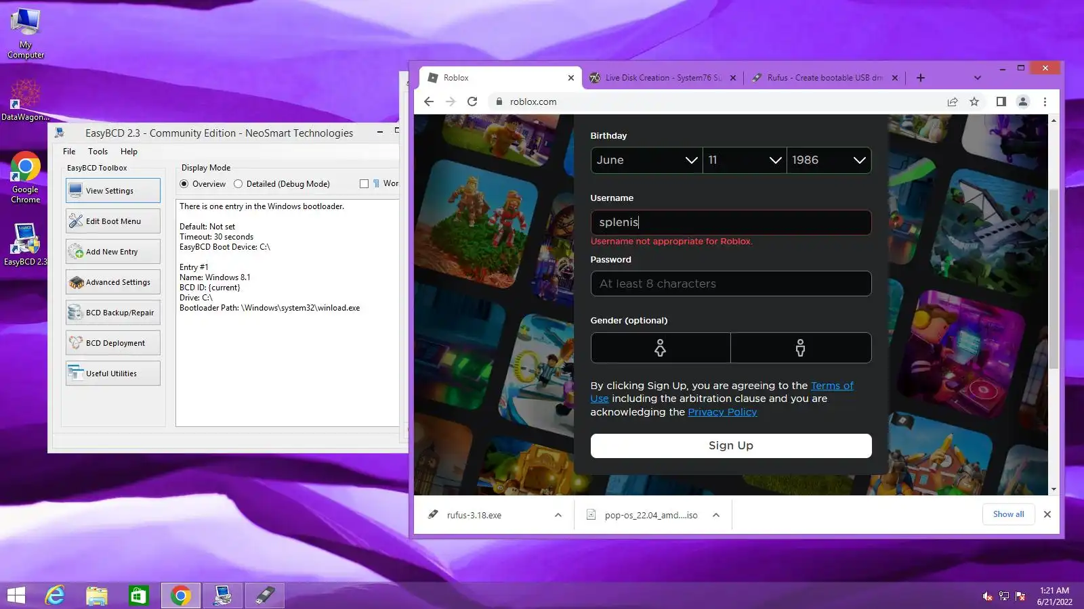Screen dimensions: 1084x609
Task: Open EasyBCD 2.3 desktop shortcut
Action: click(25, 244)
